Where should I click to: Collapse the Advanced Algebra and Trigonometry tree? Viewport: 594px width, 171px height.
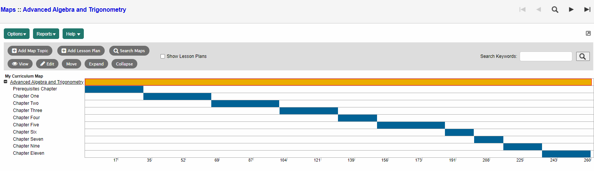6,82
